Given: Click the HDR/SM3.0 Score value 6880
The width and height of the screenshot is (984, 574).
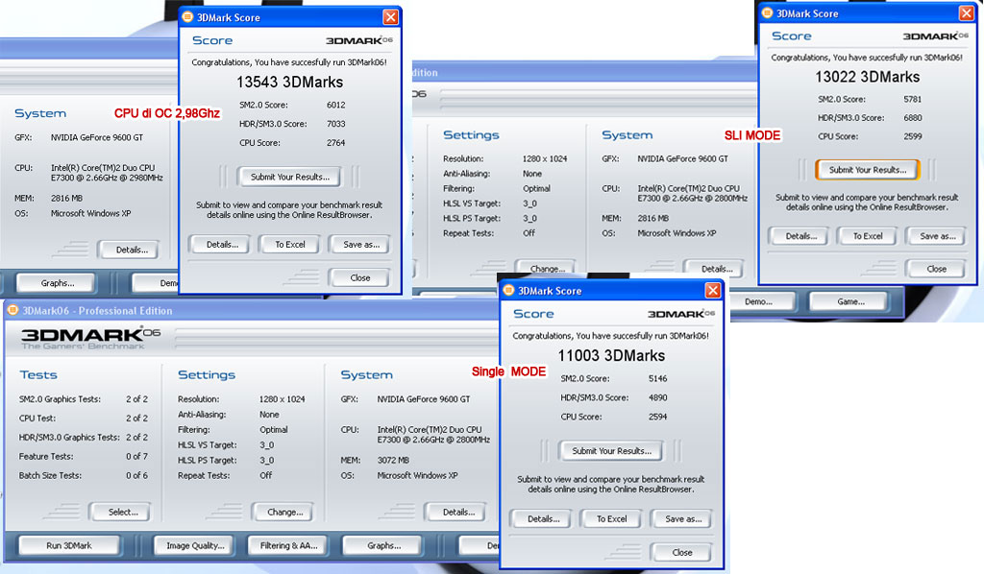Looking at the screenshot, I should coord(913,118).
